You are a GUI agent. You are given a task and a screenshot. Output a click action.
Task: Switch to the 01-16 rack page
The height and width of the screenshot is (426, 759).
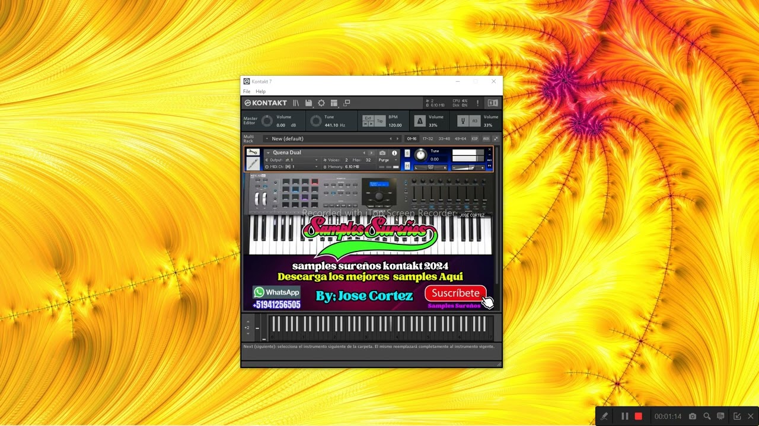(x=412, y=138)
